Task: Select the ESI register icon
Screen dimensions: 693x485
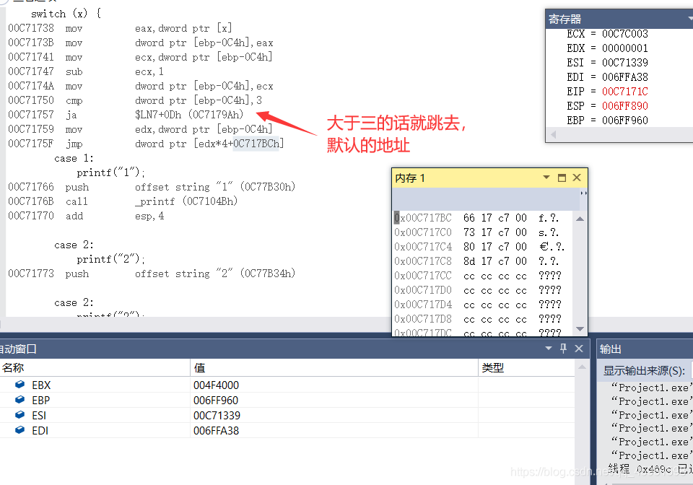Action: pos(19,415)
